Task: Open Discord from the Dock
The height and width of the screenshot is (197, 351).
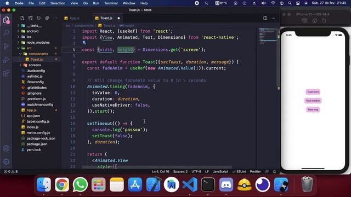Action: point(226,184)
